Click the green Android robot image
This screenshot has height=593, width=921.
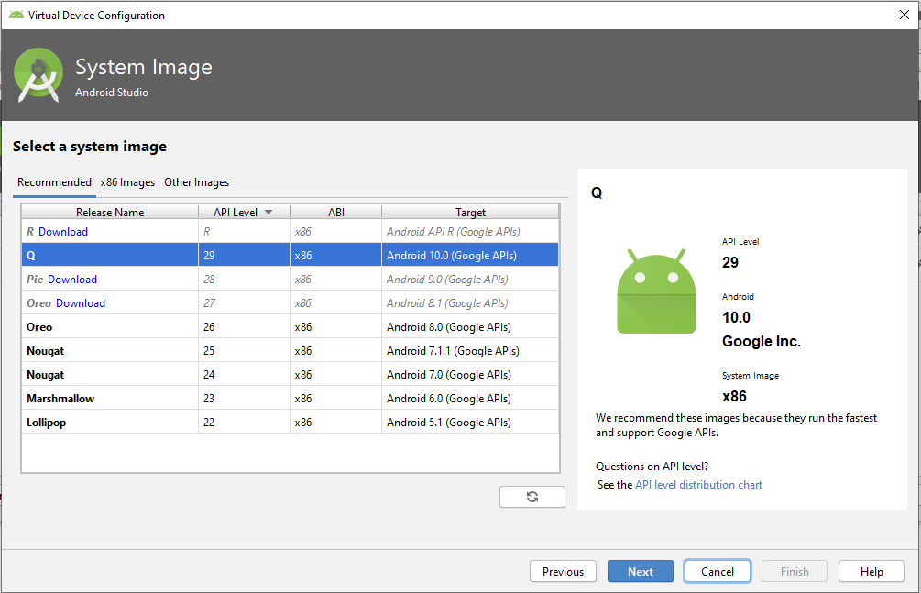656,291
